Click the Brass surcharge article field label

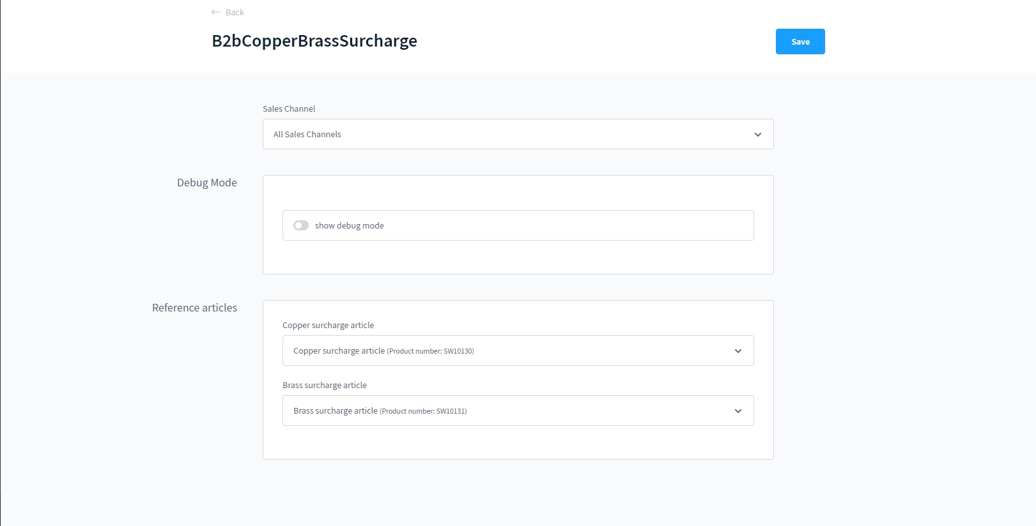pos(324,385)
